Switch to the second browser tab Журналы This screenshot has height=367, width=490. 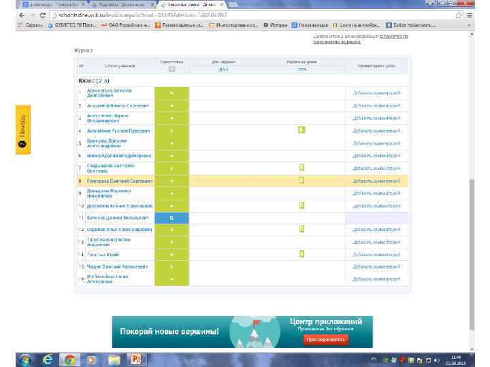click(122, 5)
